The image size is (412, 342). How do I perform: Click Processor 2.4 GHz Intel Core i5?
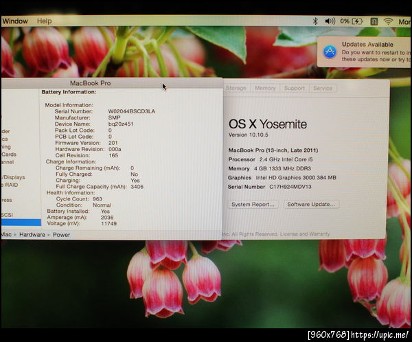click(x=271, y=159)
